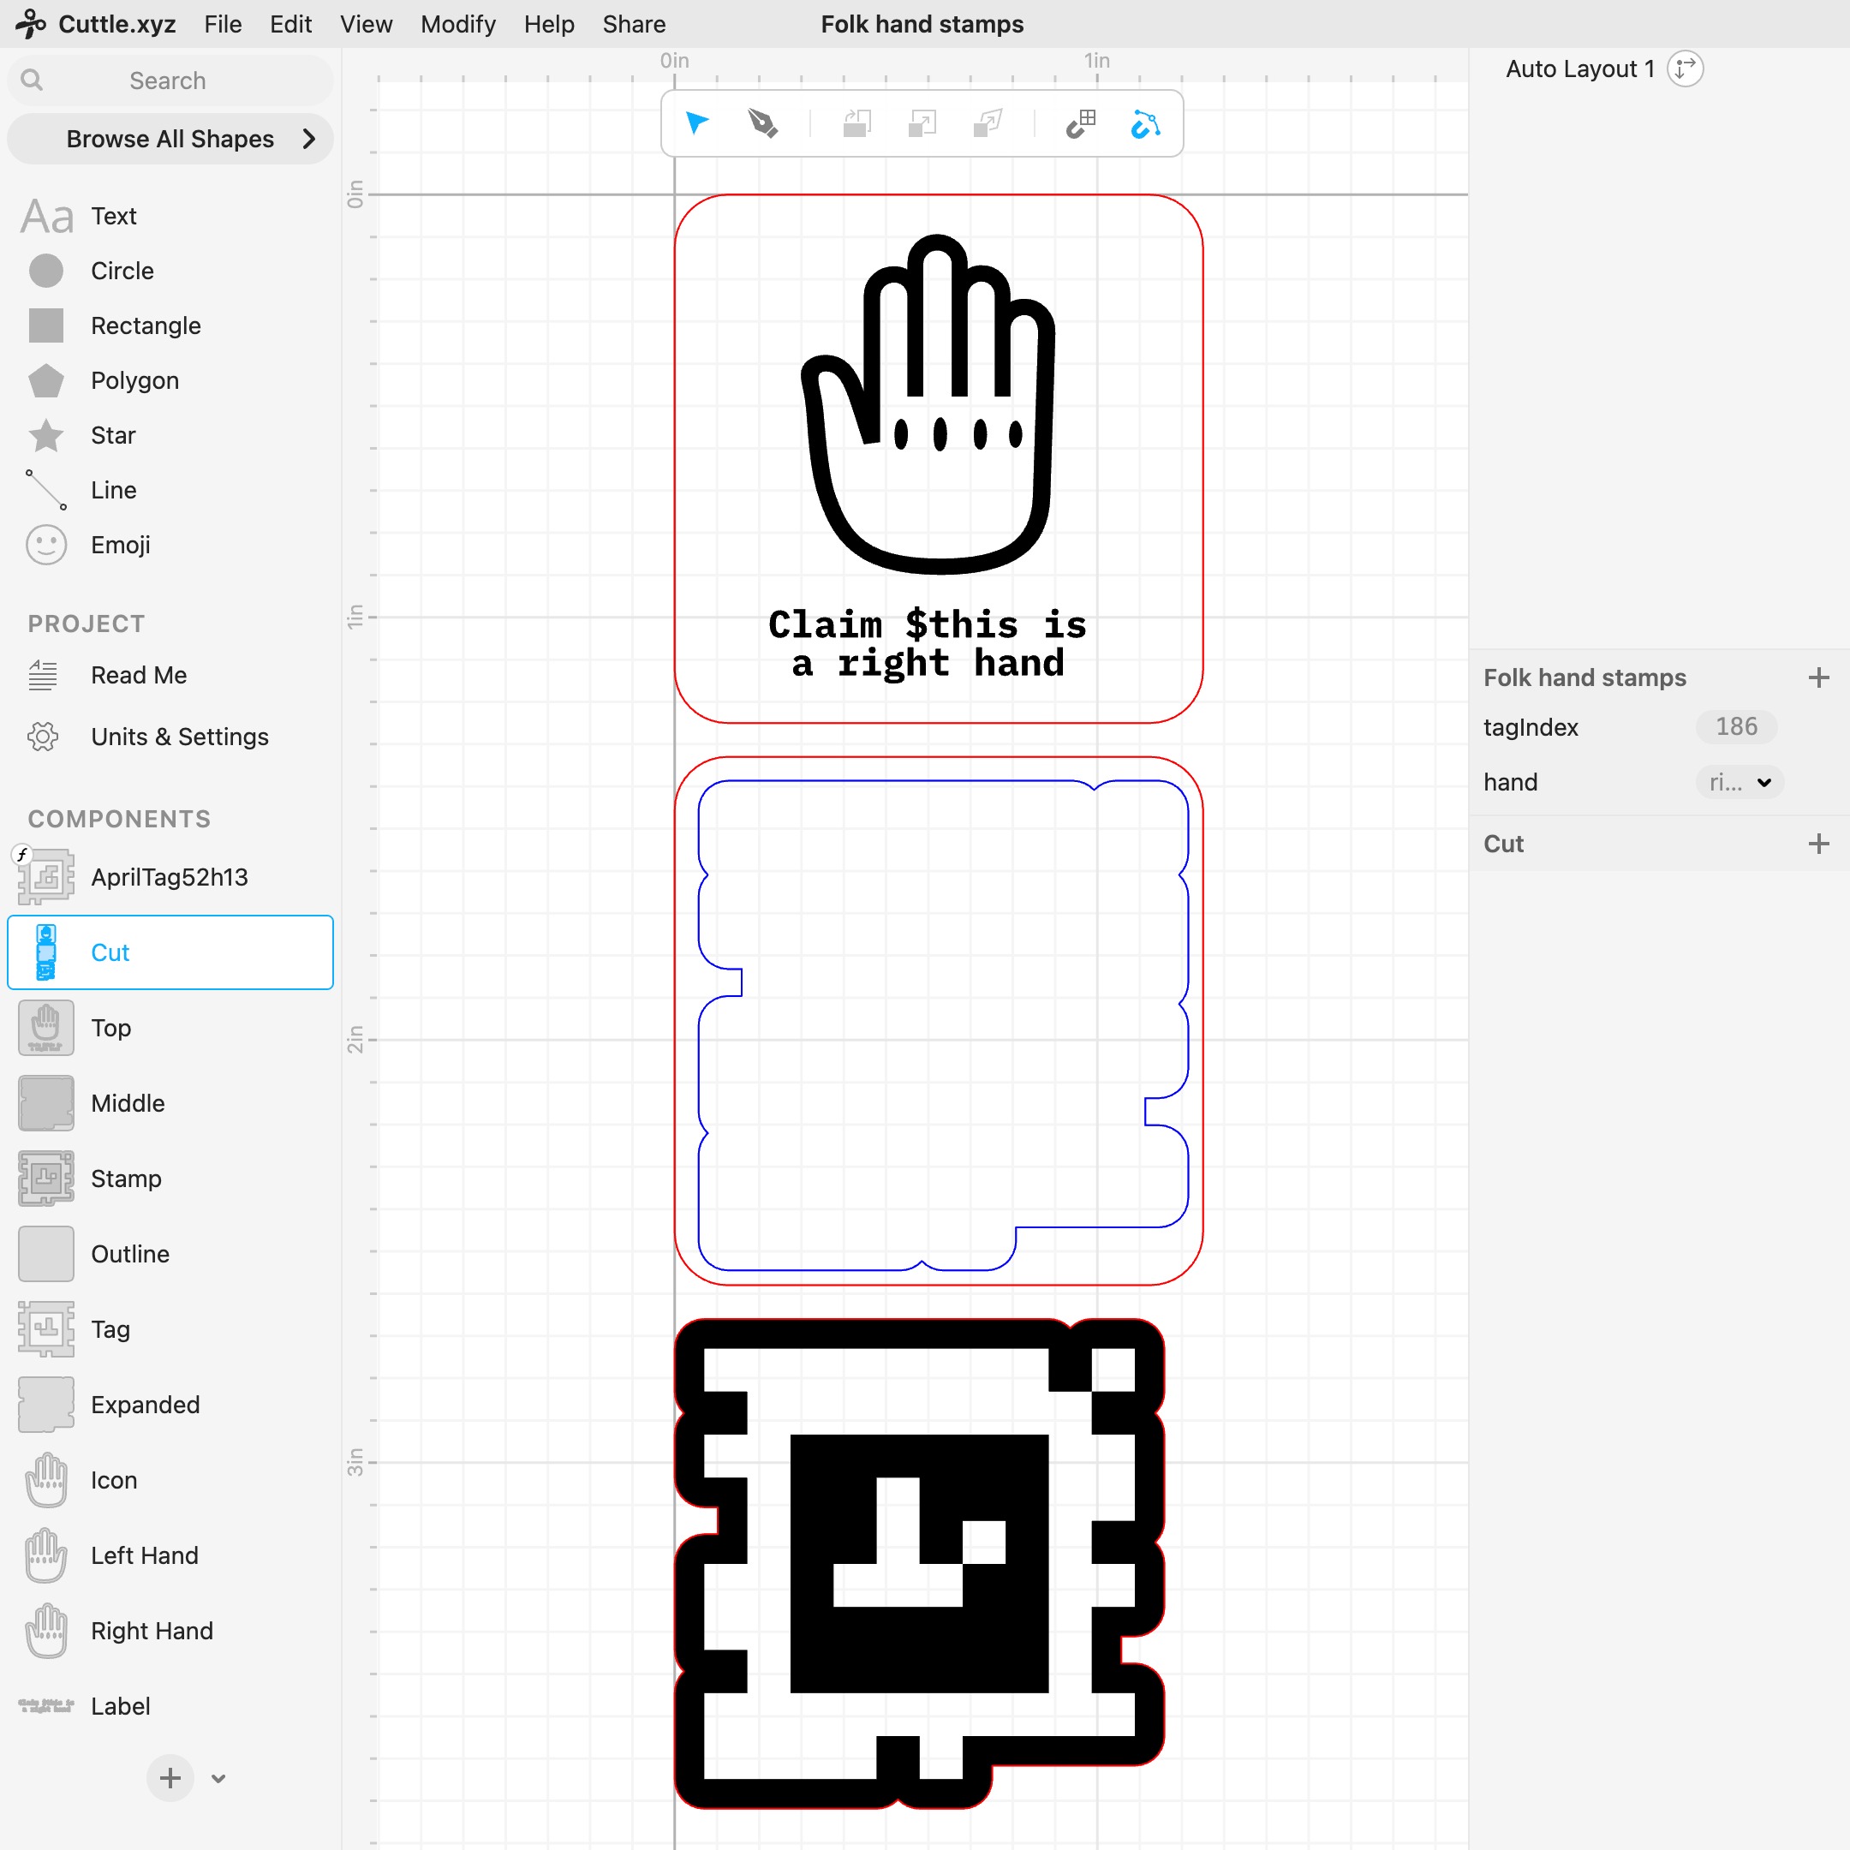The image size is (1850, 1850).
Task: Open Units & Settings
Action: point(148,737)
